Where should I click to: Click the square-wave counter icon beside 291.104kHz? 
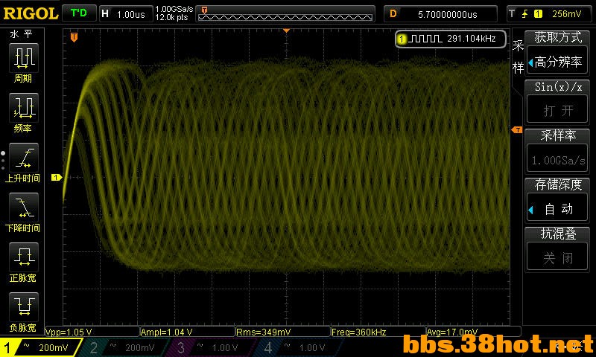coord(426,39)
